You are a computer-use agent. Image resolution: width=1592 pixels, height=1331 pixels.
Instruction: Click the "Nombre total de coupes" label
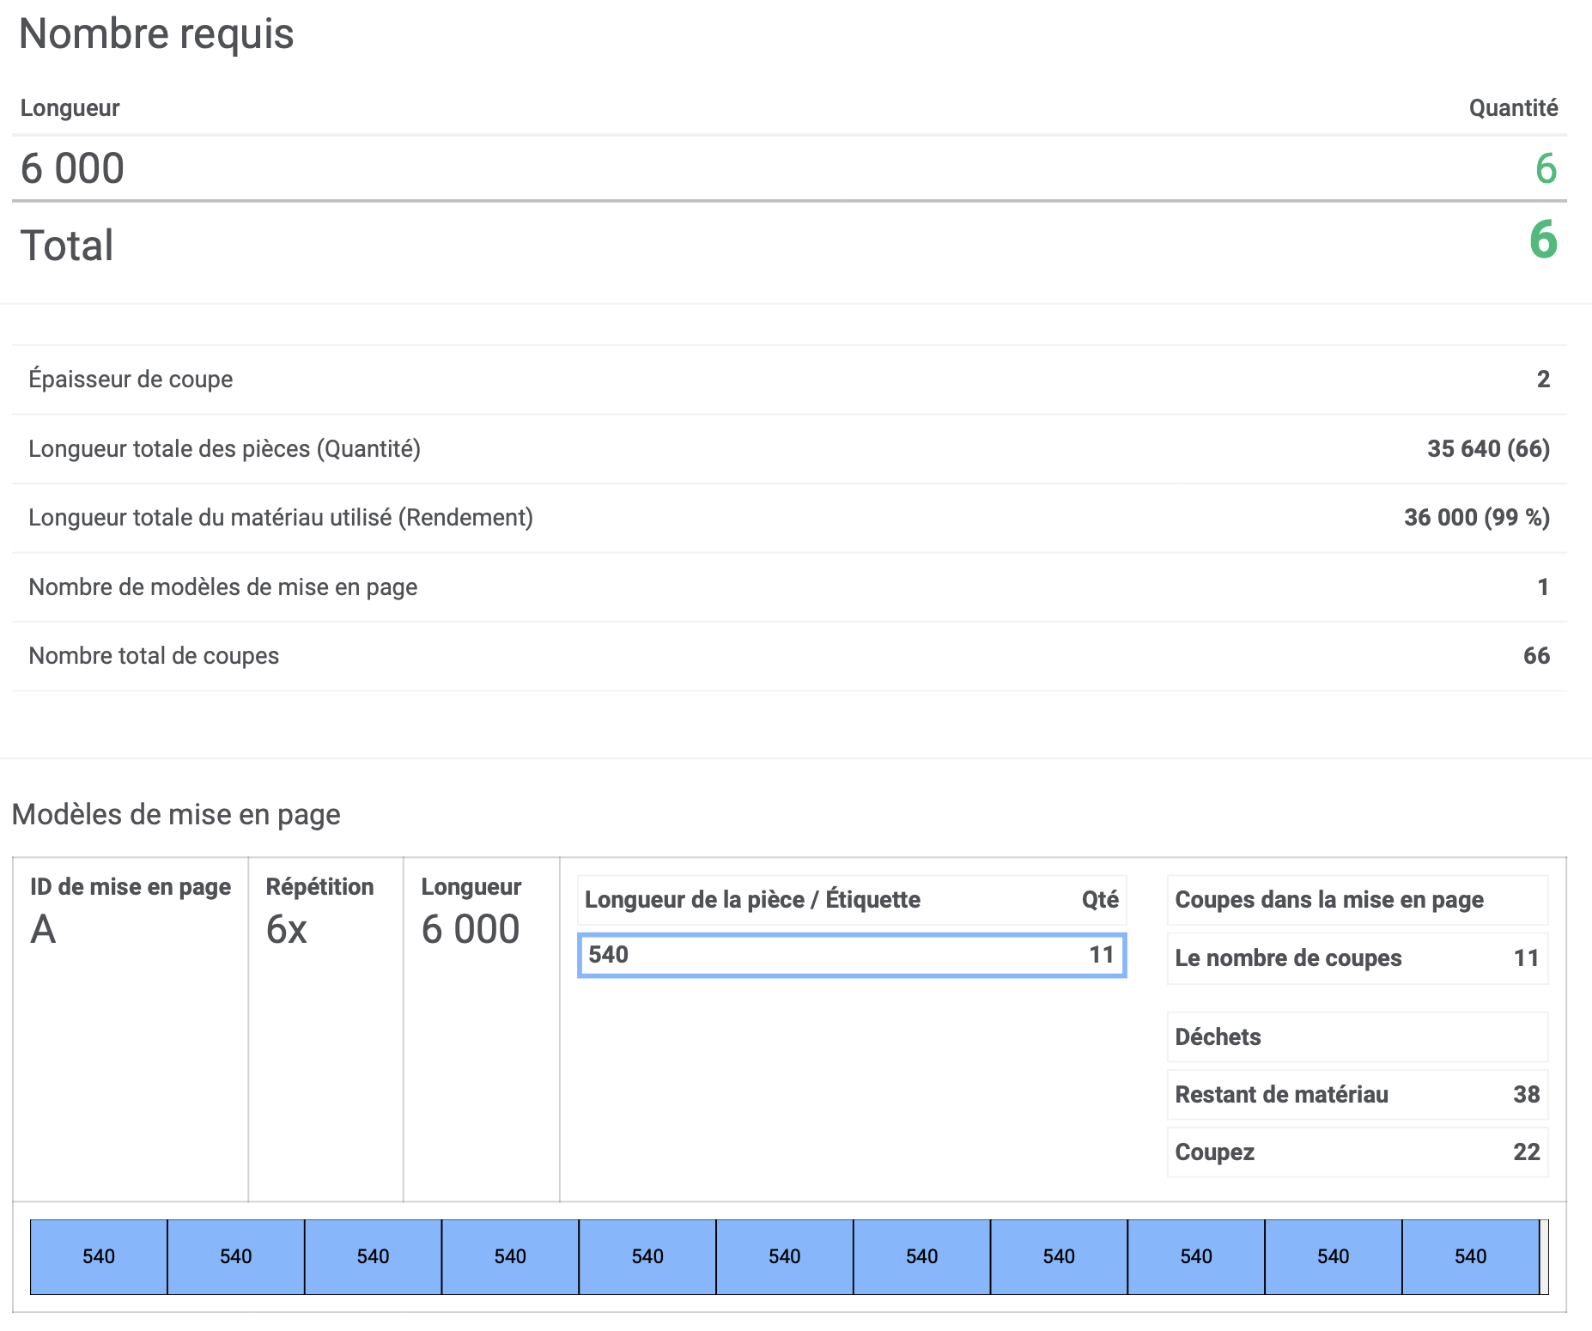coord(154,656)
